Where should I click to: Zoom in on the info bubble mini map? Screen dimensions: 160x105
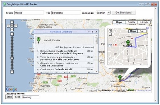(110, 31)
